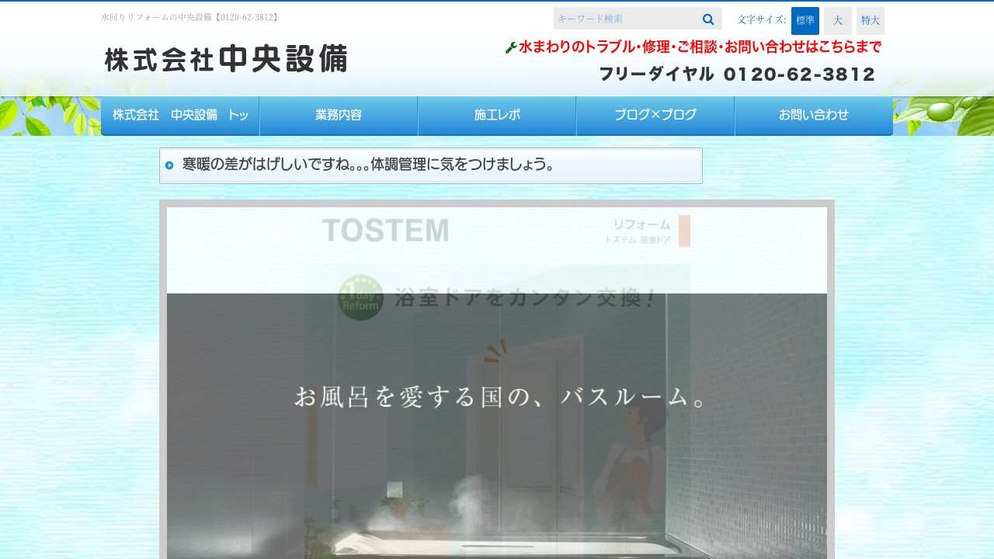Click the フリーダイヤル 0120-62-3812 phone number

pyautogui.click(x=737, y=75)
